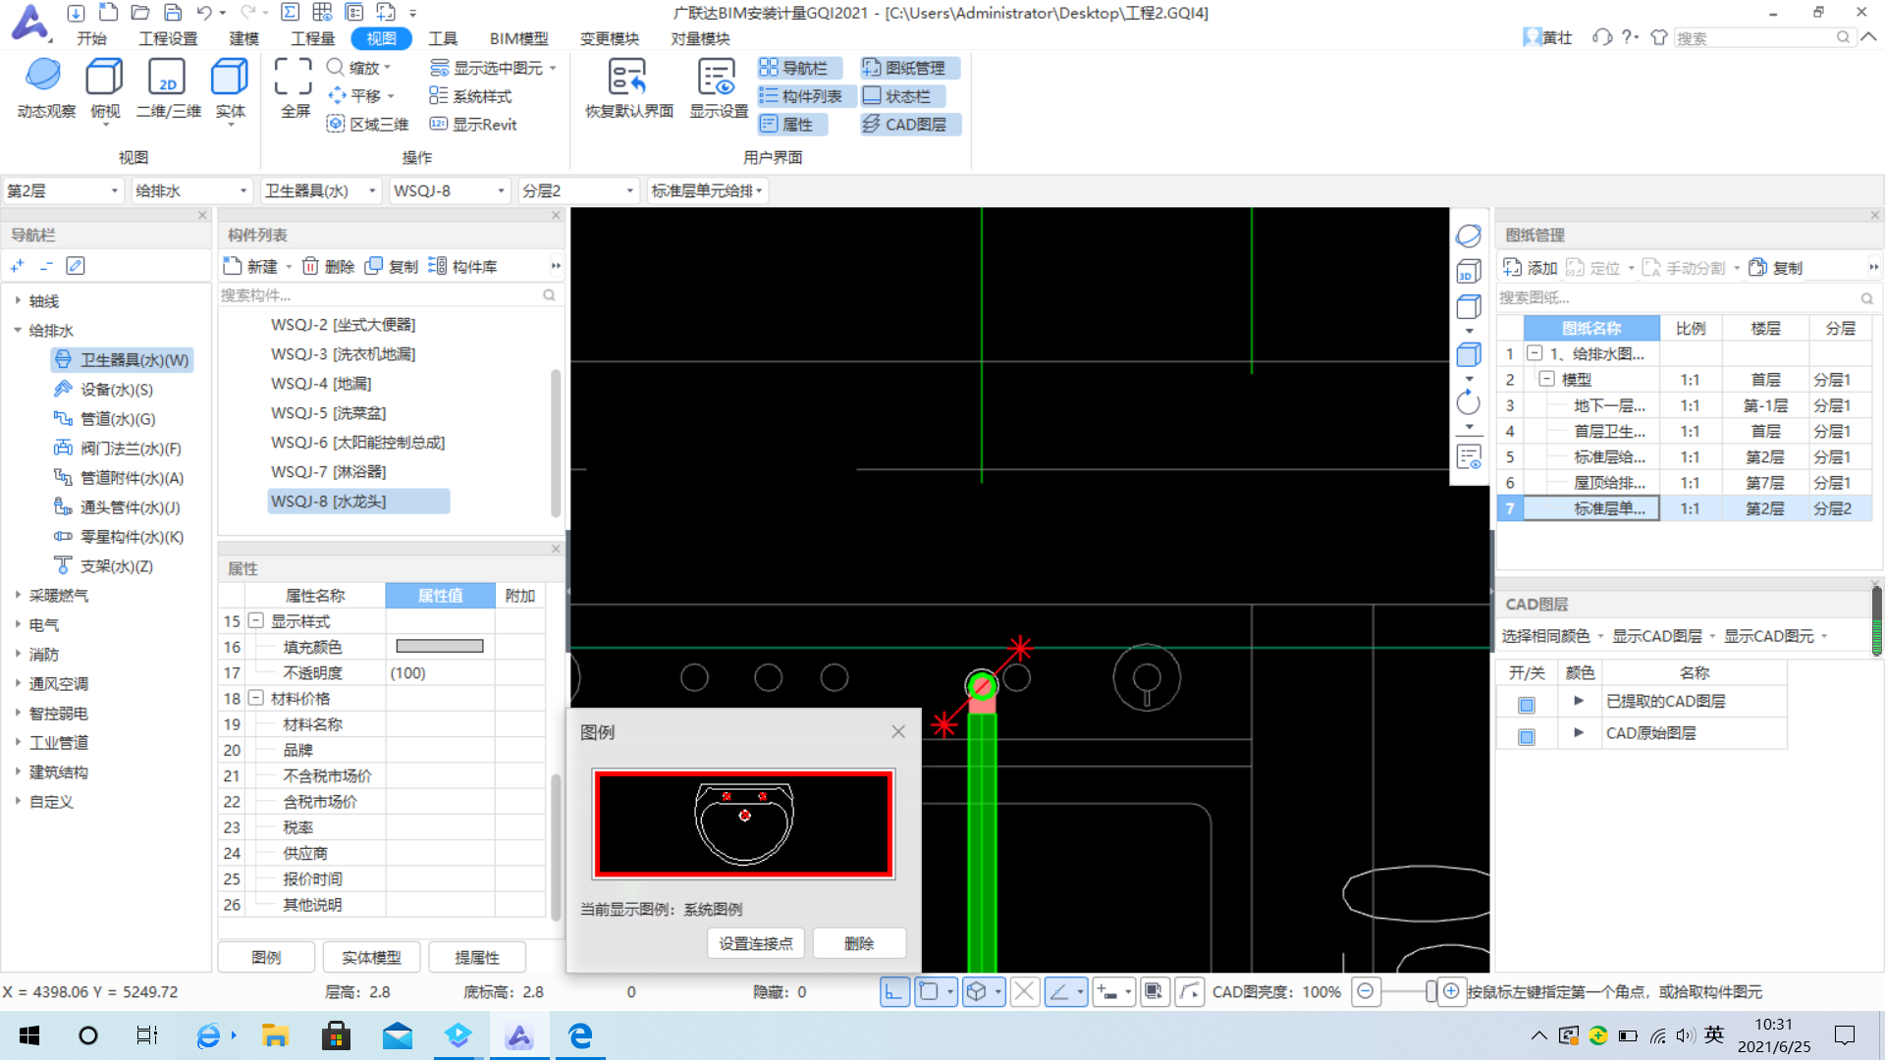The height and width of the screenshot is (1060, 1885).
Task: Open the 第2层 floor dropdown
Action: (x=63, y=190)
